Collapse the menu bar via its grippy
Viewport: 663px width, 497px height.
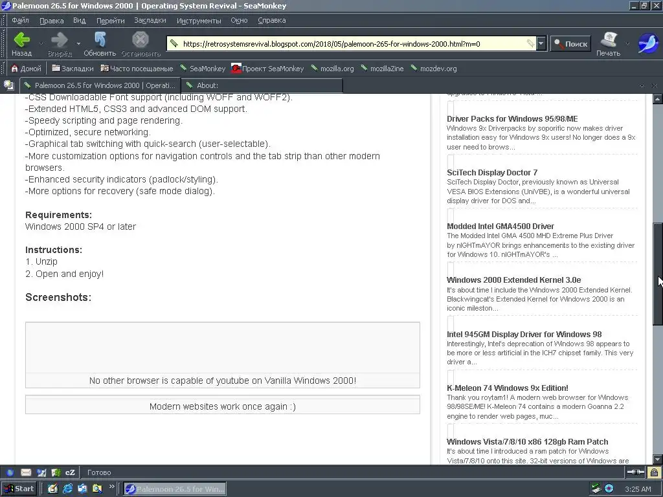click(3, 20)
